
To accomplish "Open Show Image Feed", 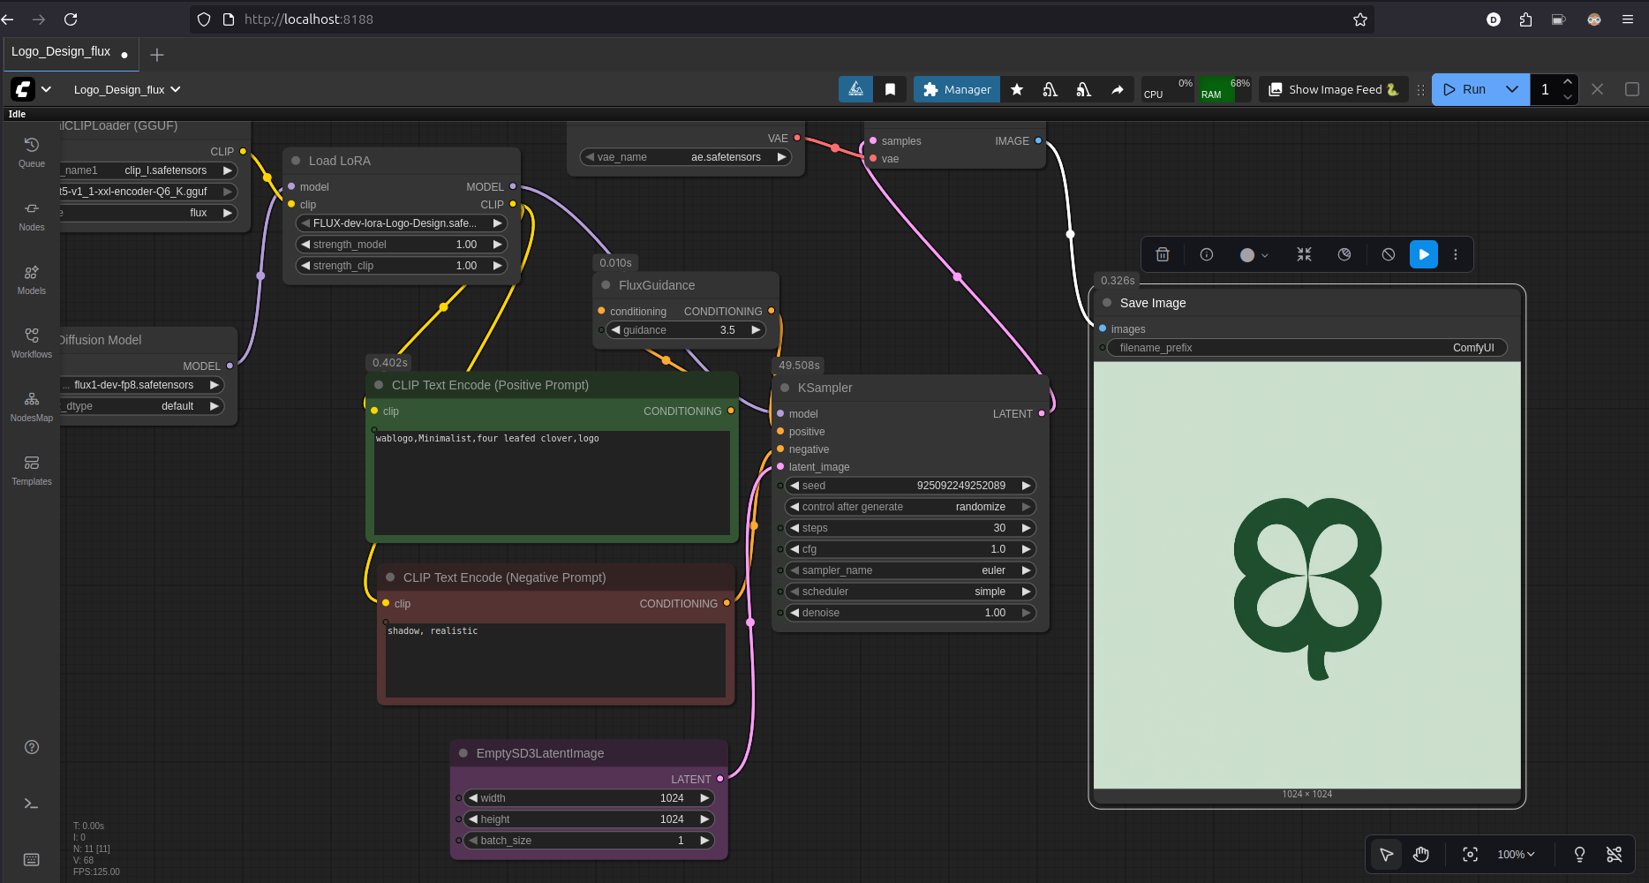I will (1333, 89).
